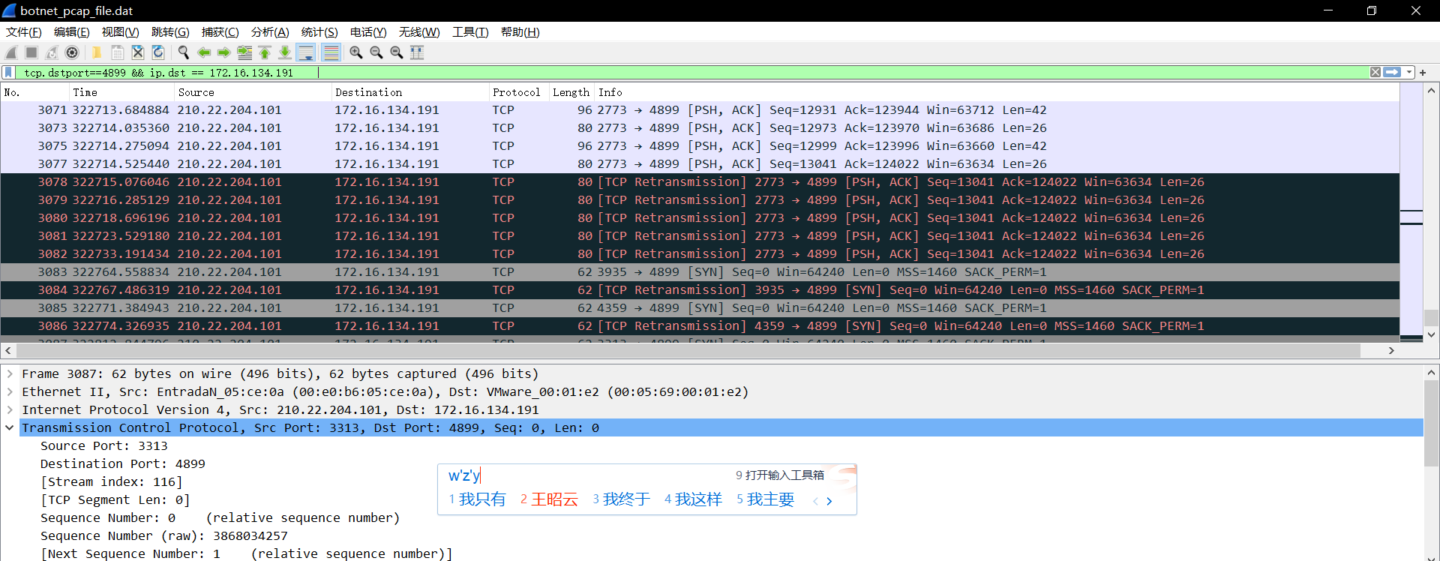Viewport: 1440px width, 561px height.
Task: Click the Zoom out icon
Action: pyautogui.click(x=376, y=52)
